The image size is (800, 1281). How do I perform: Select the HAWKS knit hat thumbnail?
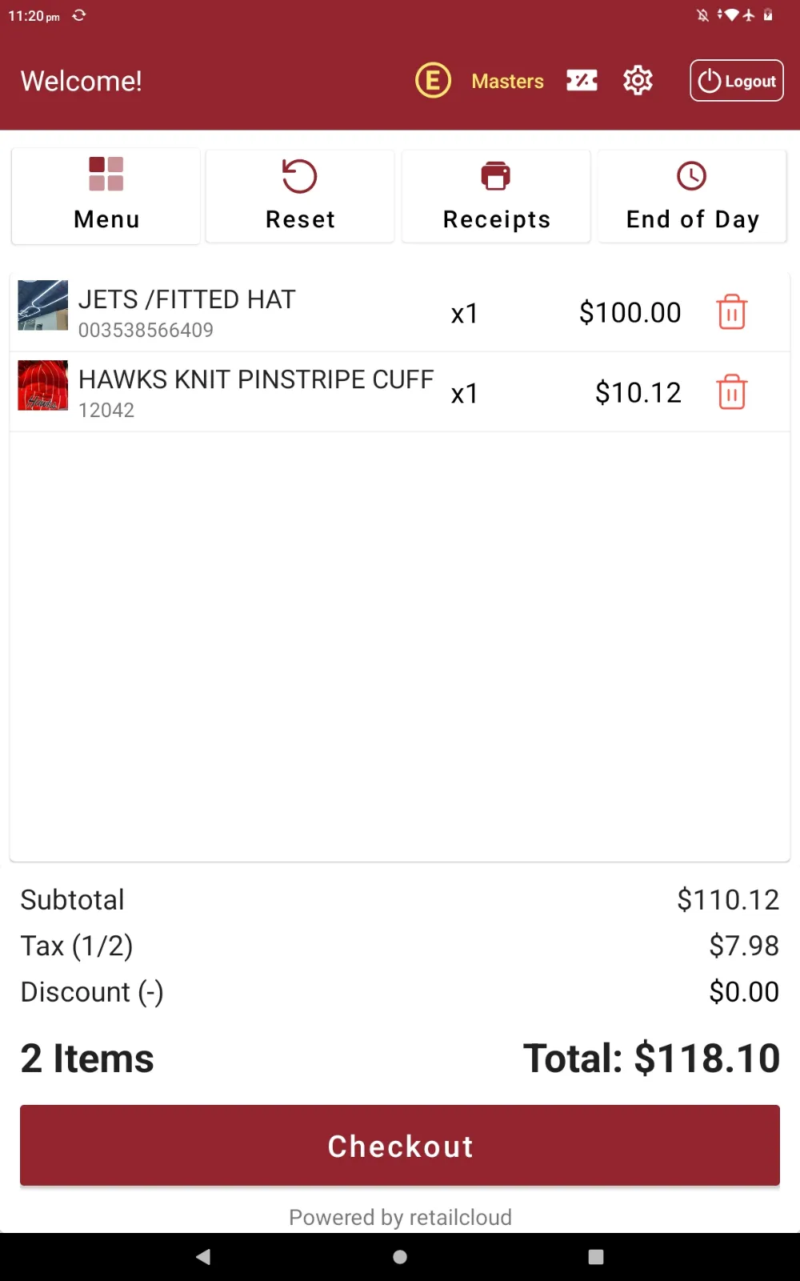point(43,385)
